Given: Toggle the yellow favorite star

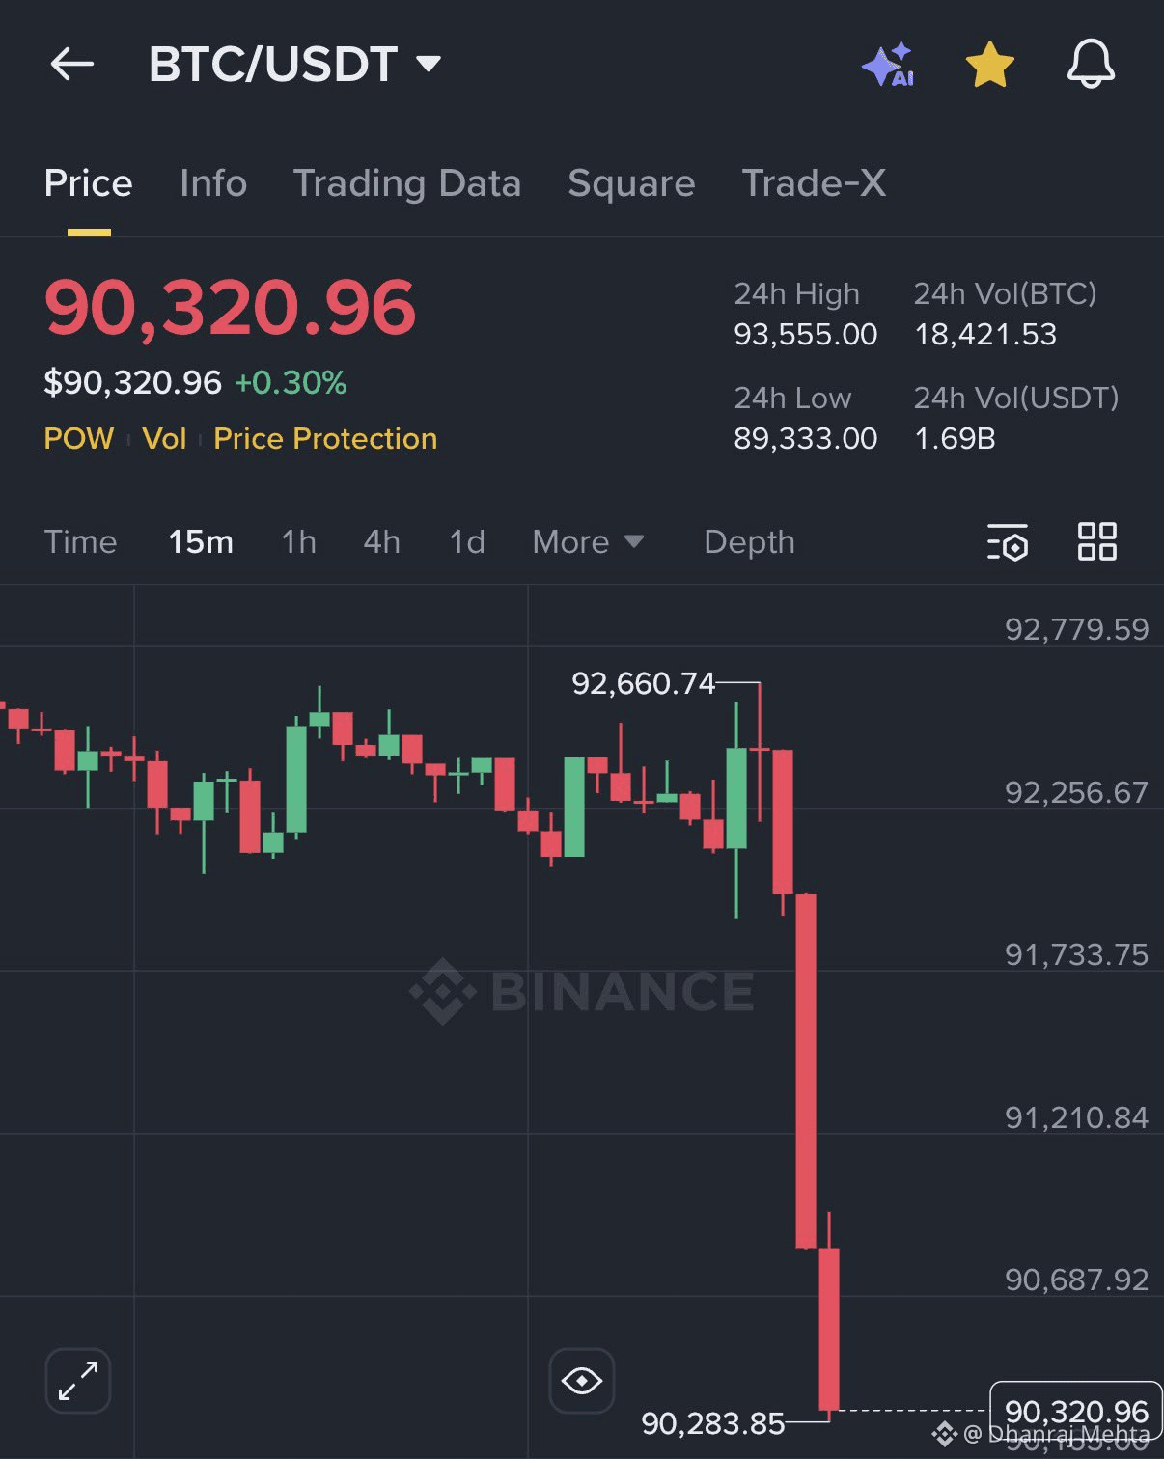Looking at the screenshot, I should tap(989, 65).
